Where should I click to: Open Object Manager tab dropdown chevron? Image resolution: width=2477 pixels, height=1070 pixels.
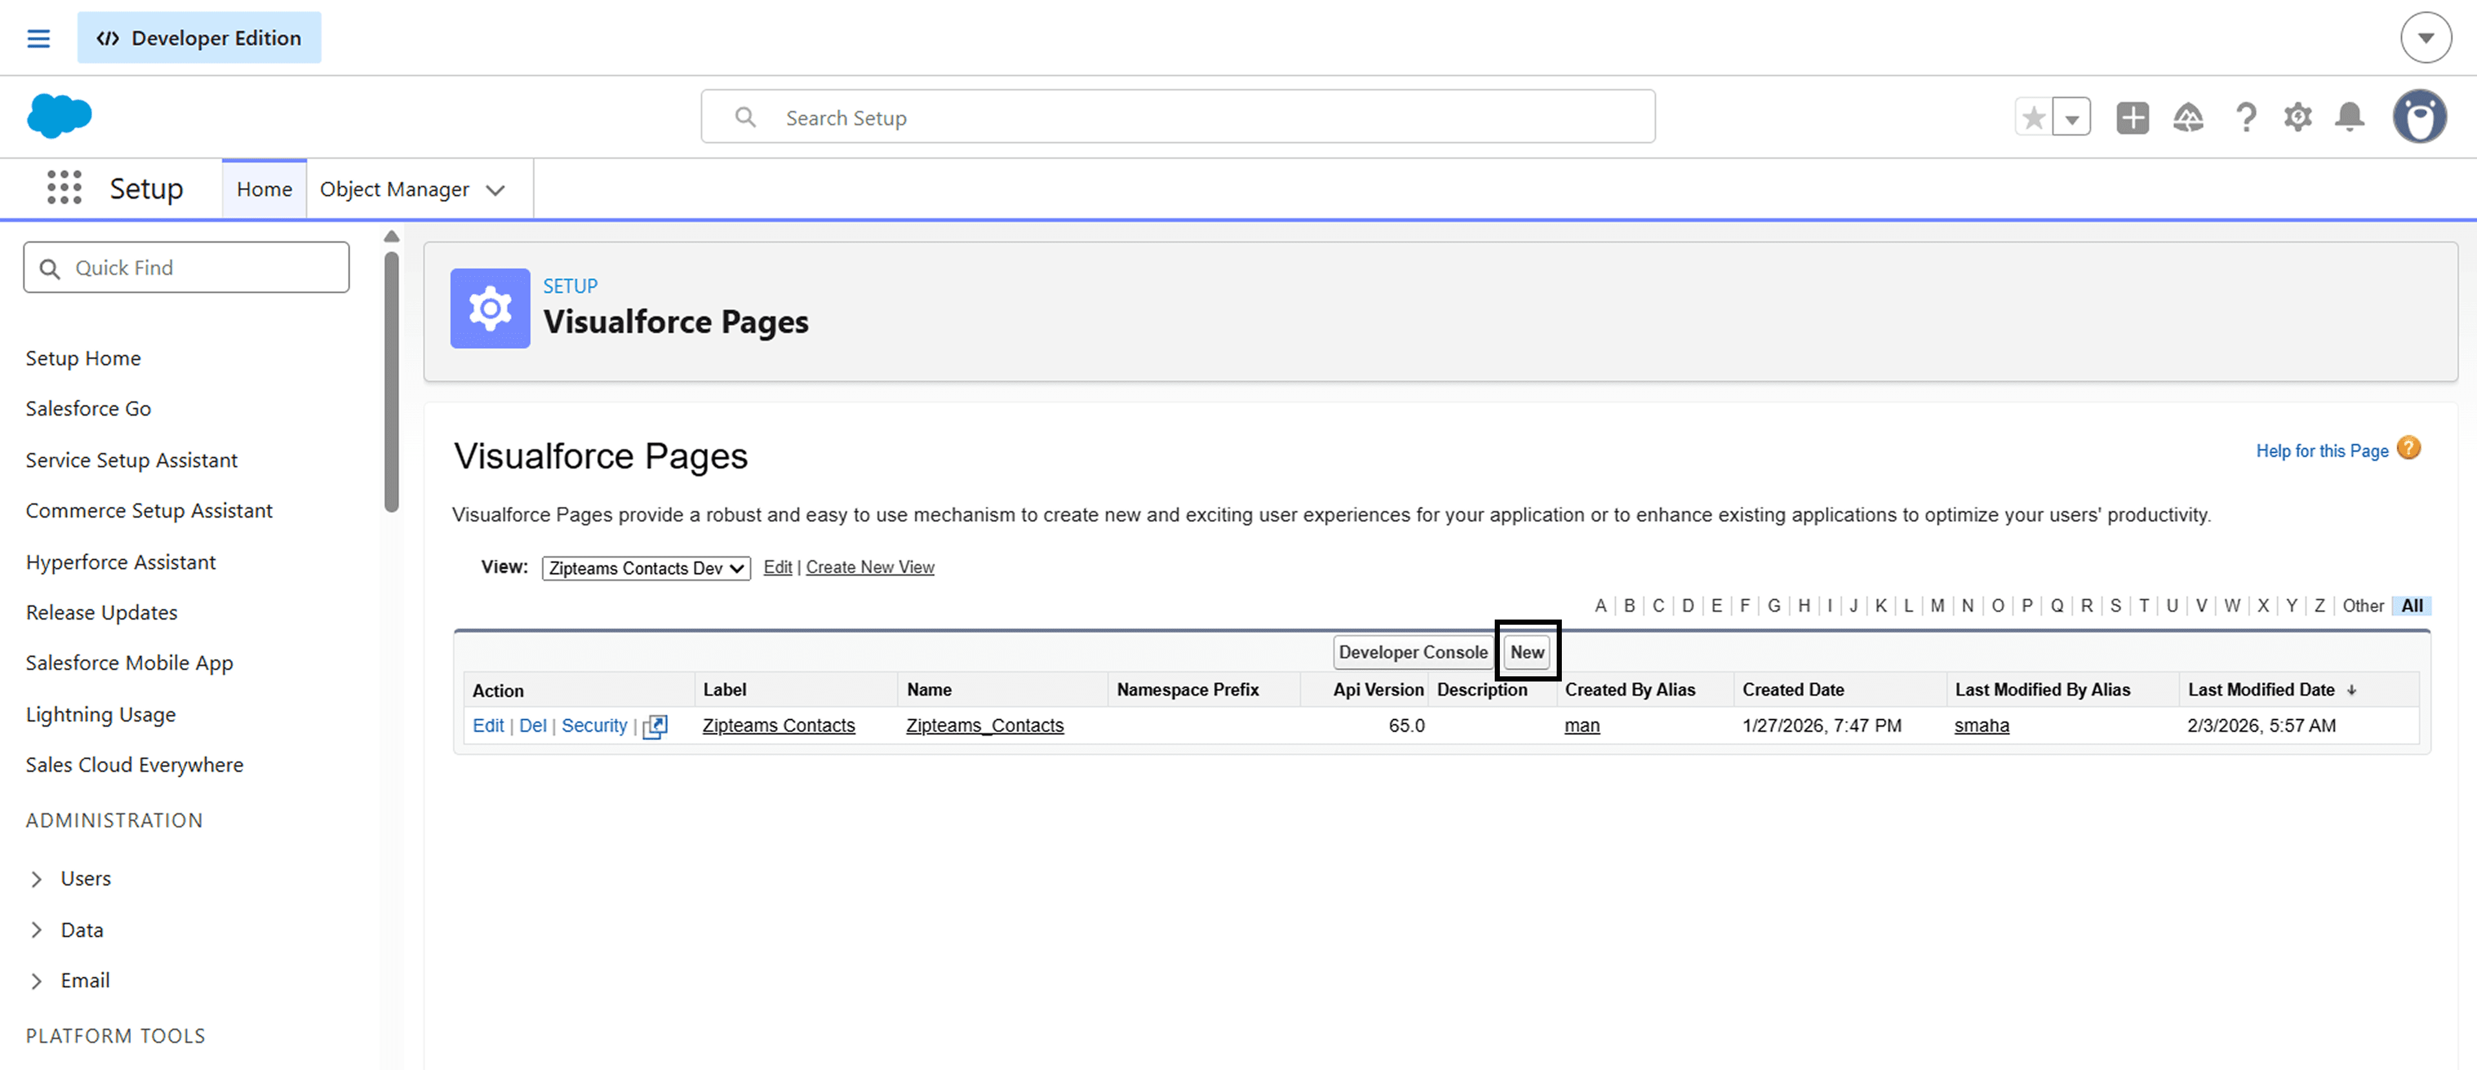495,190
